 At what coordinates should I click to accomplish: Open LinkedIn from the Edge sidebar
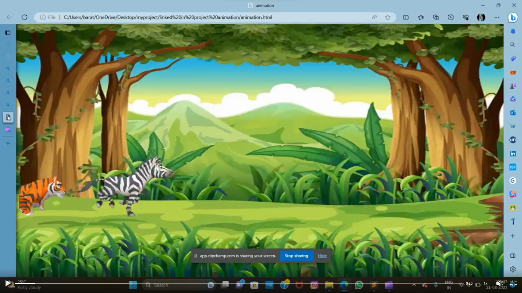pos(513,154)
